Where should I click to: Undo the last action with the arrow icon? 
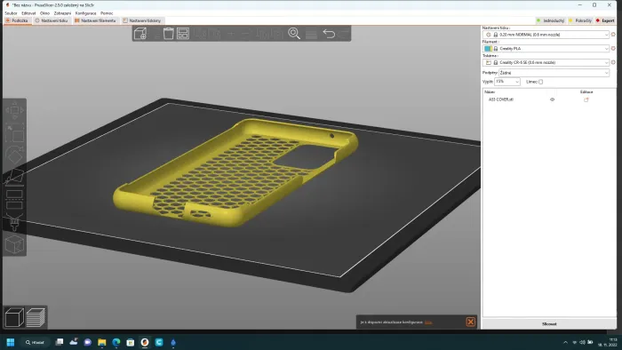[x=329, y=34]
